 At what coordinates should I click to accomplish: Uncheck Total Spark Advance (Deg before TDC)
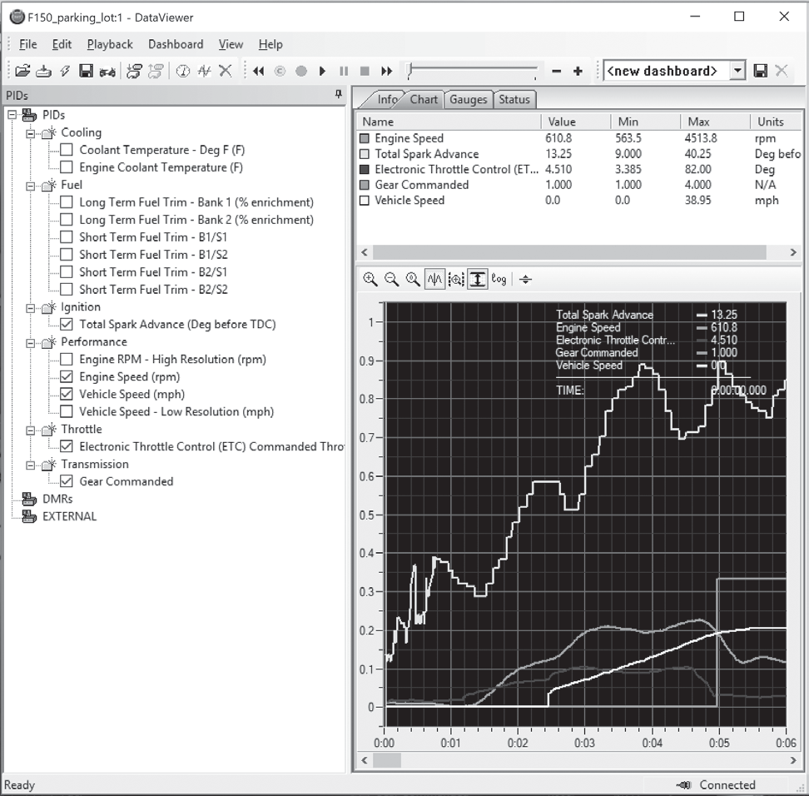[67, 324]
